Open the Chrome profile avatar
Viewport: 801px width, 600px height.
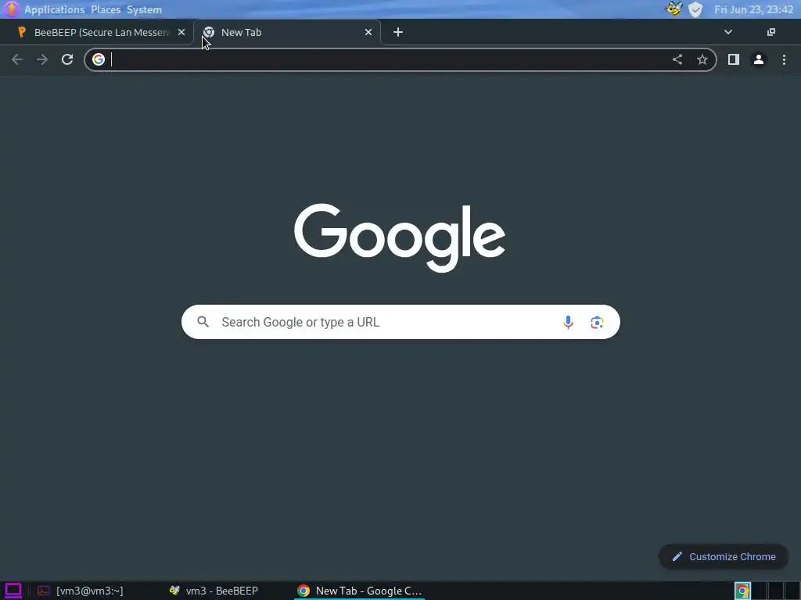pyautogui.click(x=759, y=59)
